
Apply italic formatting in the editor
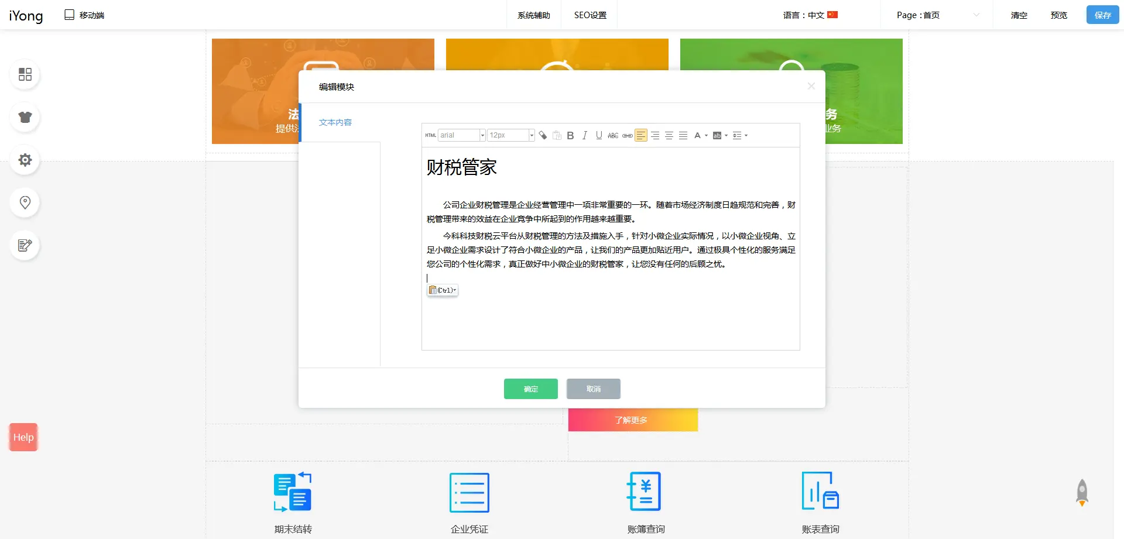pyautogui.click(x=584, y=136)
